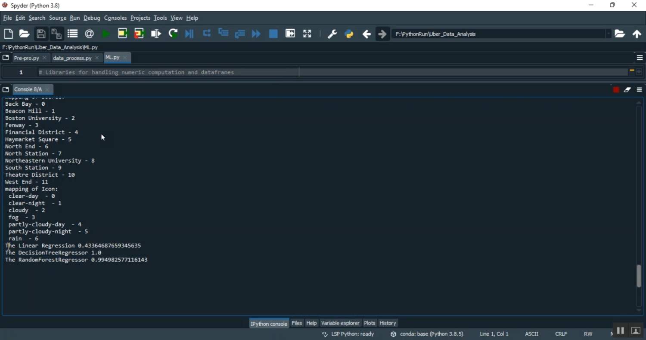Screen dimensions: 646x340
Task: Stop debugging with the blue square
Action: [273, 34]
